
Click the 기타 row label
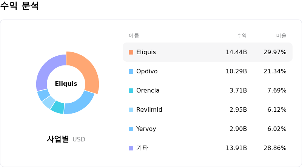[142, 148]
